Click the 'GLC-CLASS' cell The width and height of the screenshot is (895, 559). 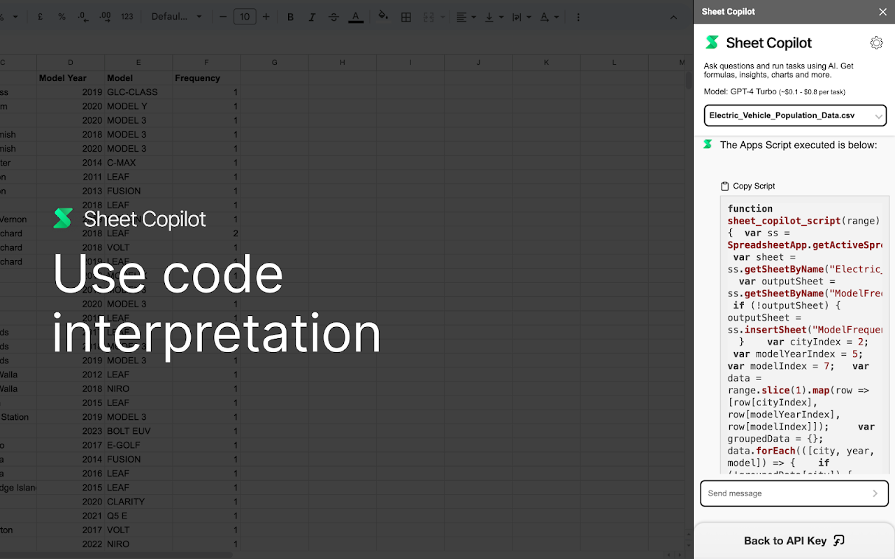tap(138, 92)
